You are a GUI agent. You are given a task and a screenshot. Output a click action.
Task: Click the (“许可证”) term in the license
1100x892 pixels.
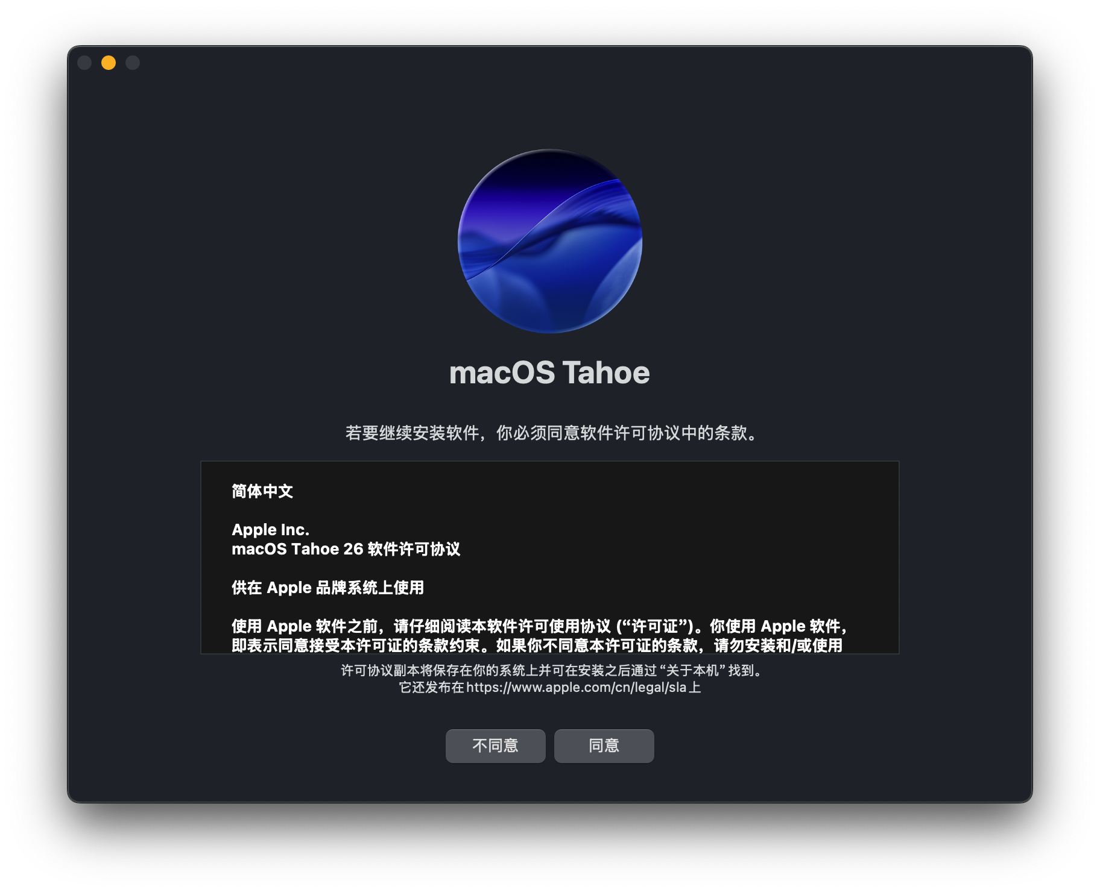[x=654, y=626]
